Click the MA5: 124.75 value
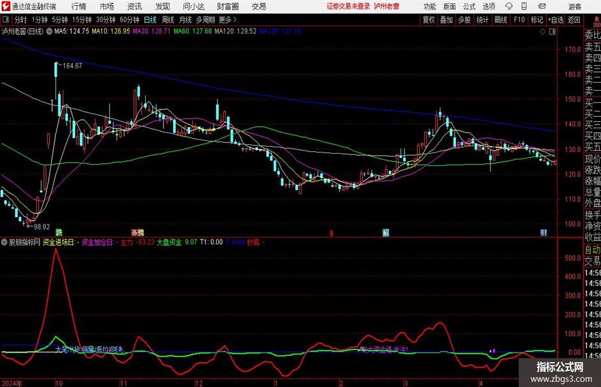The width and height of the screenshot is (601, 387). click(72, 31)
